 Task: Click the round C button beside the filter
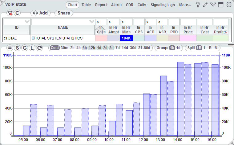tap(17, 13)
